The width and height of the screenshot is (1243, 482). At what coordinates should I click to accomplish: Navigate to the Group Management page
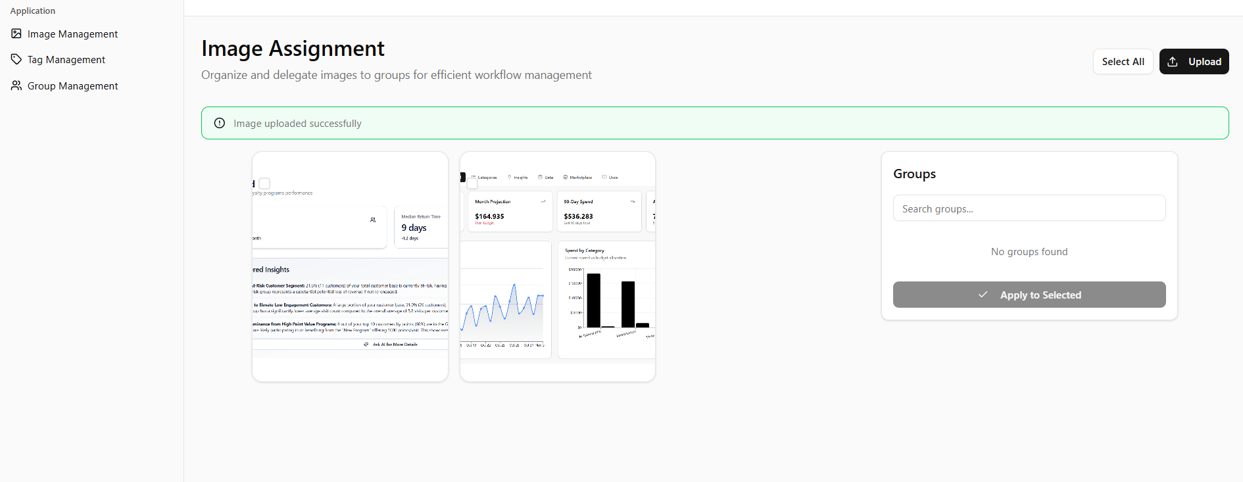72,86
